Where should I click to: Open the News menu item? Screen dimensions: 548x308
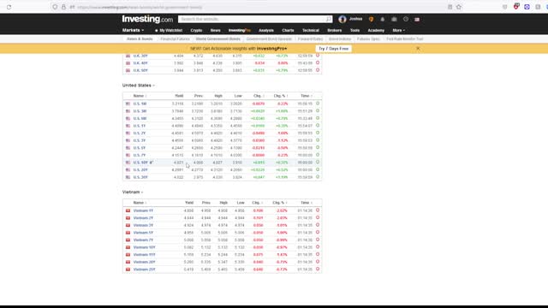(x=215, y=31)
